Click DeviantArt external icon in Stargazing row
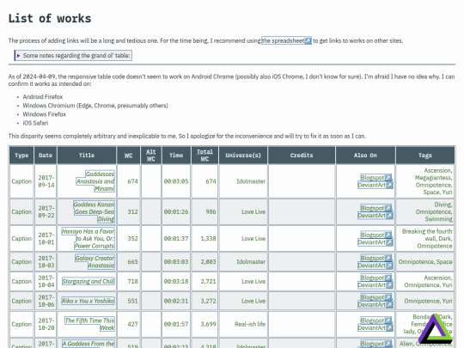Viewport: 464px width, 348px height. coord(389,285)
